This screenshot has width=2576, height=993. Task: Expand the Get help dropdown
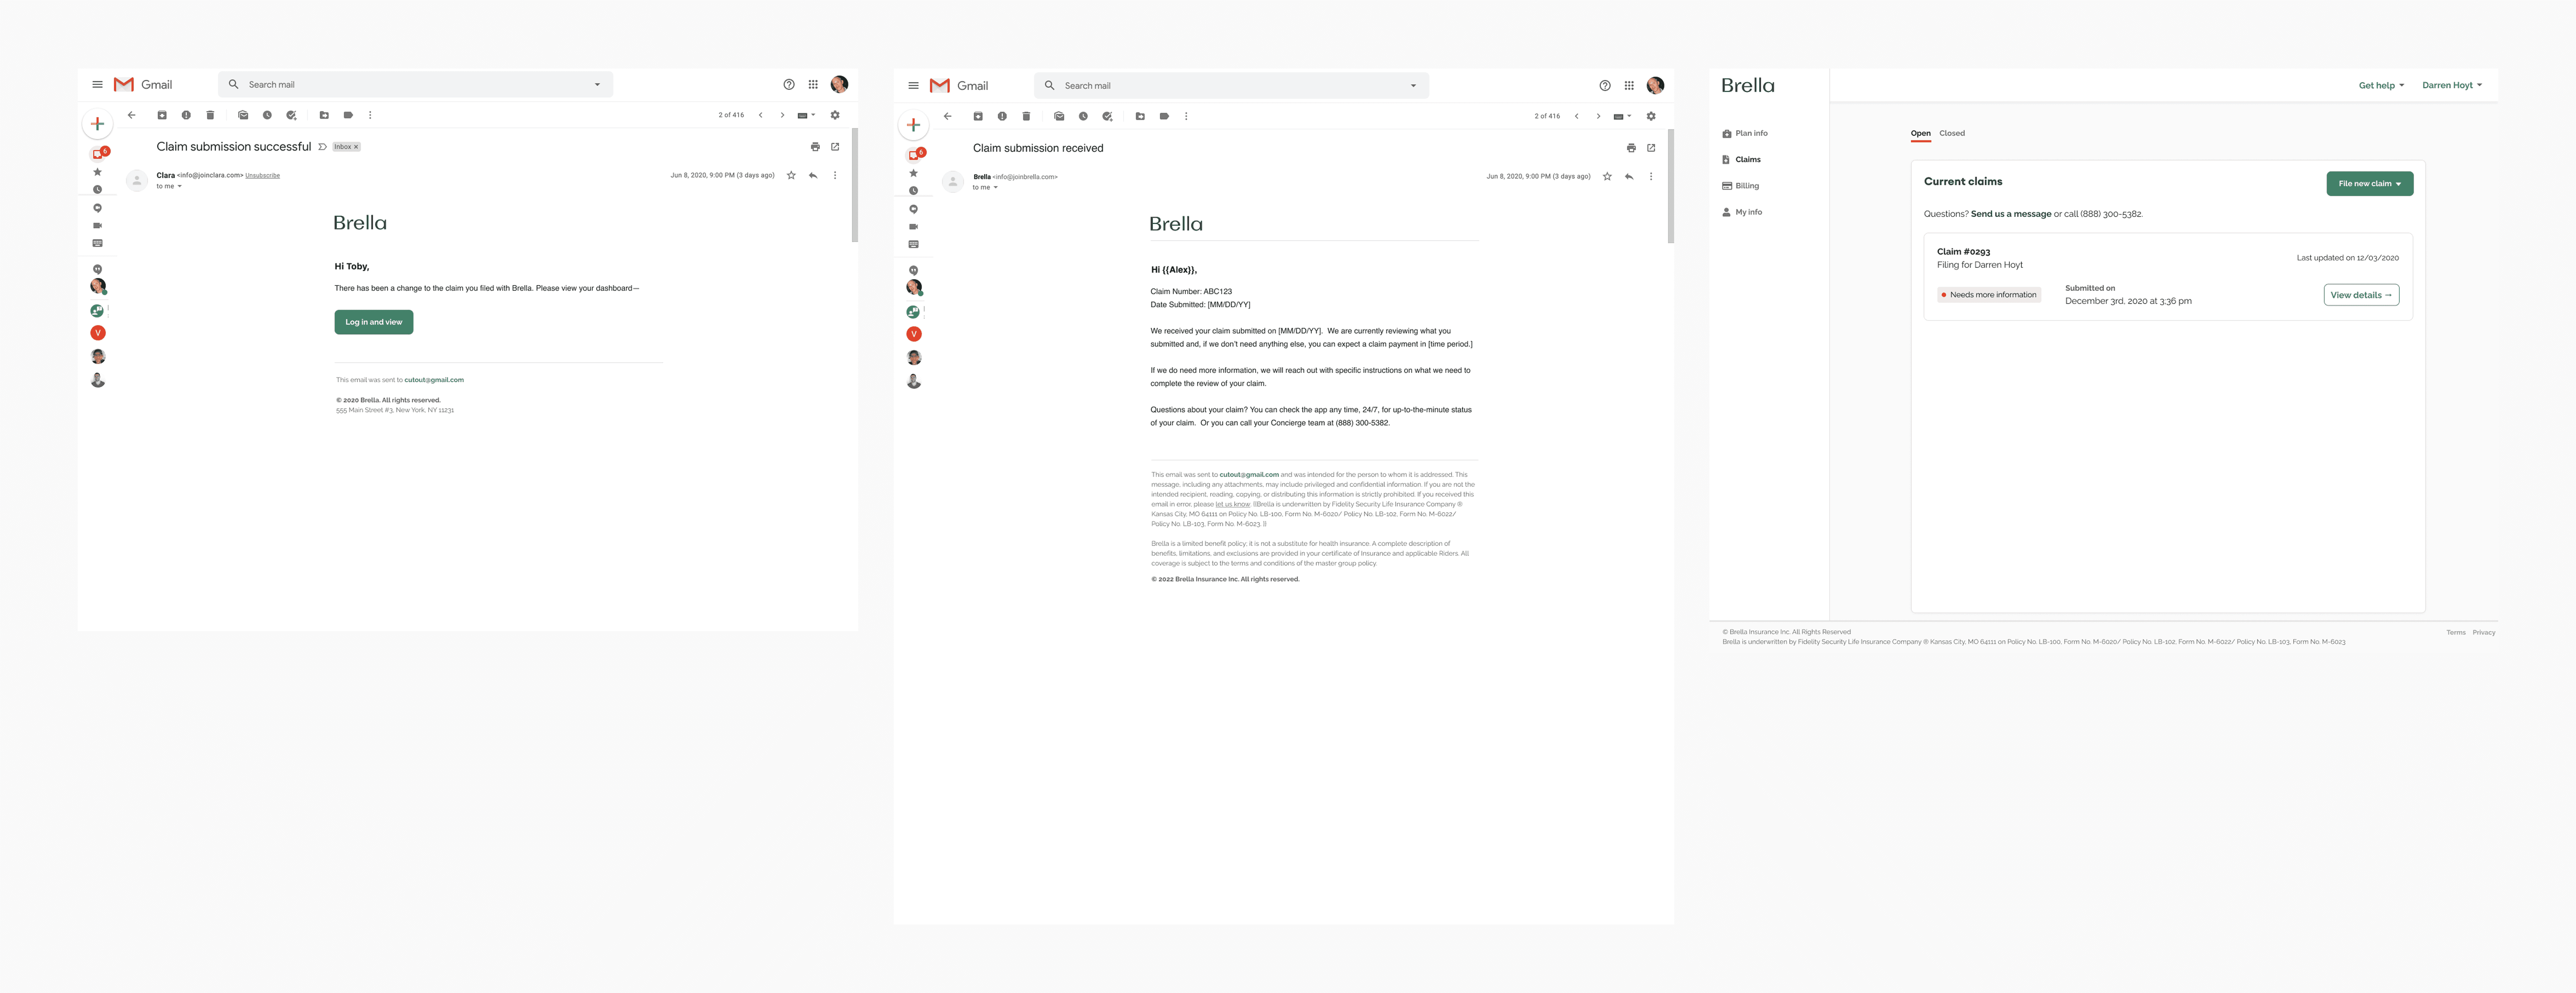click(x=2381, y=85)
